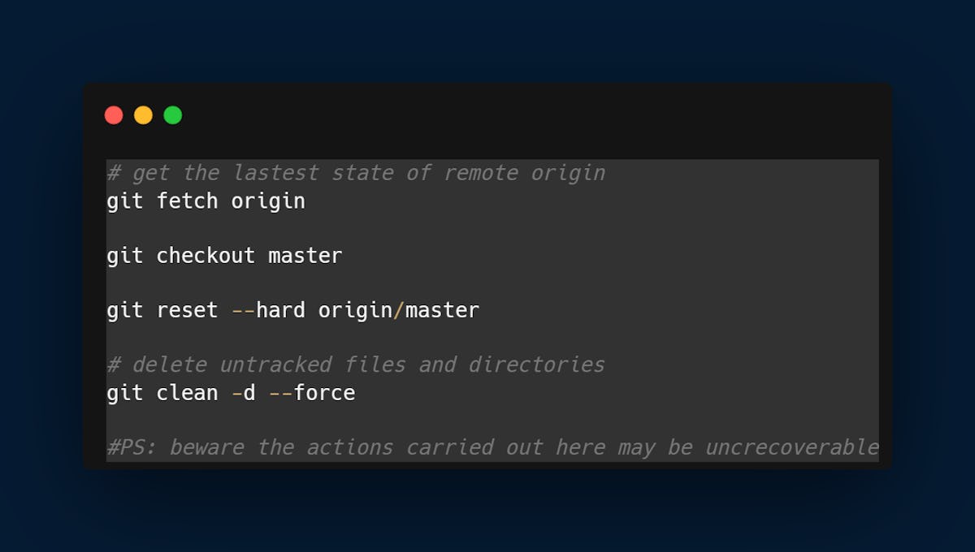Image resolution: width=975 pixels, height=552 pixels.
Task: Click the yellow minimize window button
Action: click(x=143, y=115)
